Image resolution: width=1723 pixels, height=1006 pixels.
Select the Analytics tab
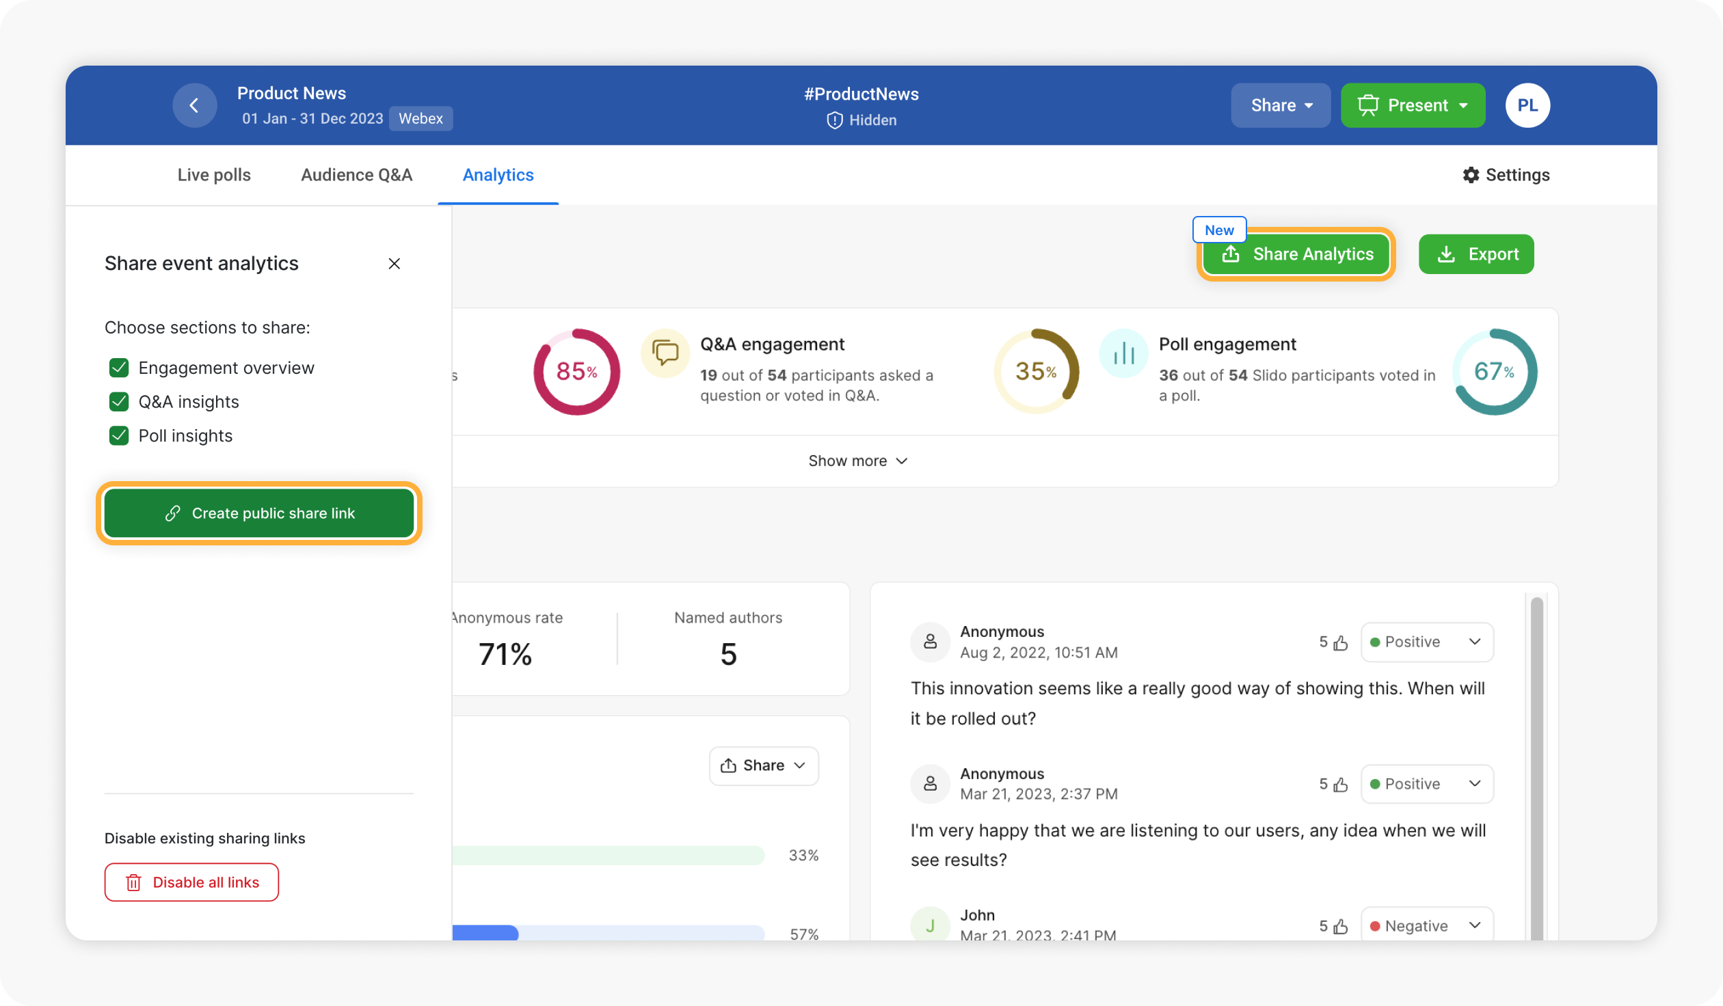[498, 175]
